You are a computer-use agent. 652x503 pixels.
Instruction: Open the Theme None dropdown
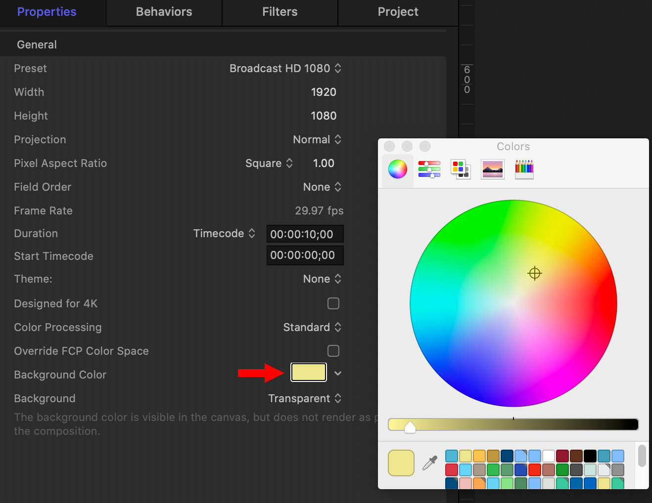(x=322, y=279)
